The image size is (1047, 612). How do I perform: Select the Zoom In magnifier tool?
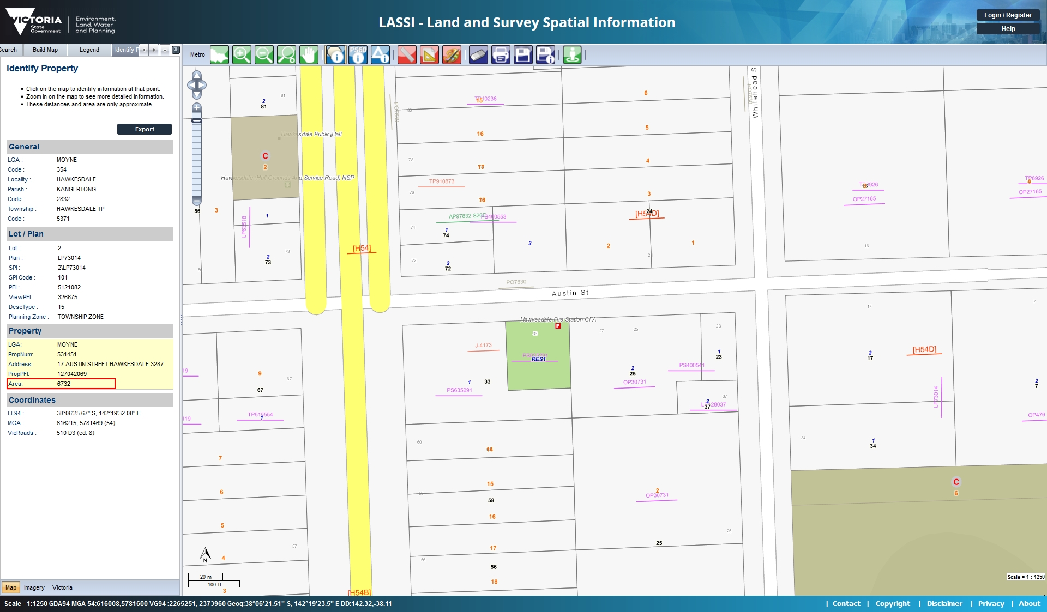coord(242,54)
